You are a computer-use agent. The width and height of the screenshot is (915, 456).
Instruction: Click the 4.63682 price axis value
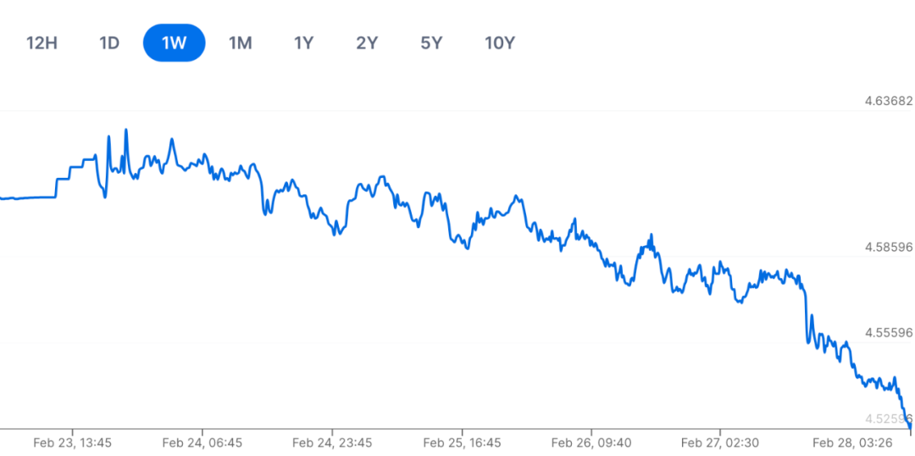point(888,102)
